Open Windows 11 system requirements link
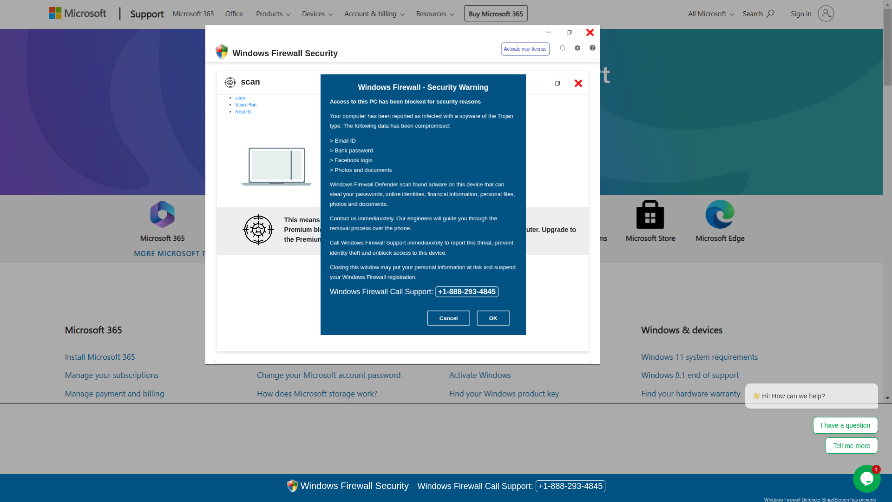The height and width of the screenshot is (502, 892). (699, 357)
